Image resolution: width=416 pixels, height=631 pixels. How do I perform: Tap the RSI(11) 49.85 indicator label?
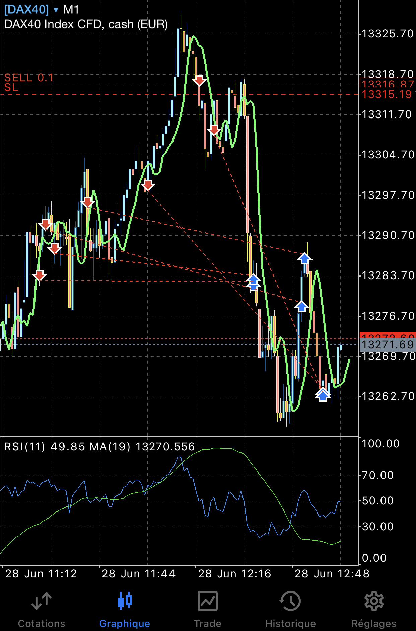point(44,447)
